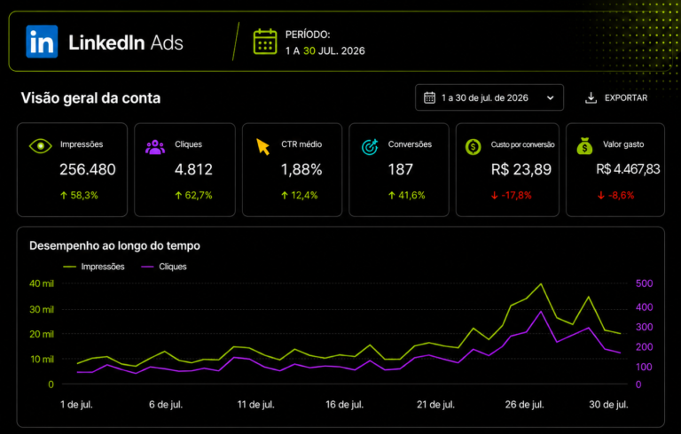681x434 pixels.
Task: Click the Cliques line peak on the chart
Action: click(x=541, y=312)
